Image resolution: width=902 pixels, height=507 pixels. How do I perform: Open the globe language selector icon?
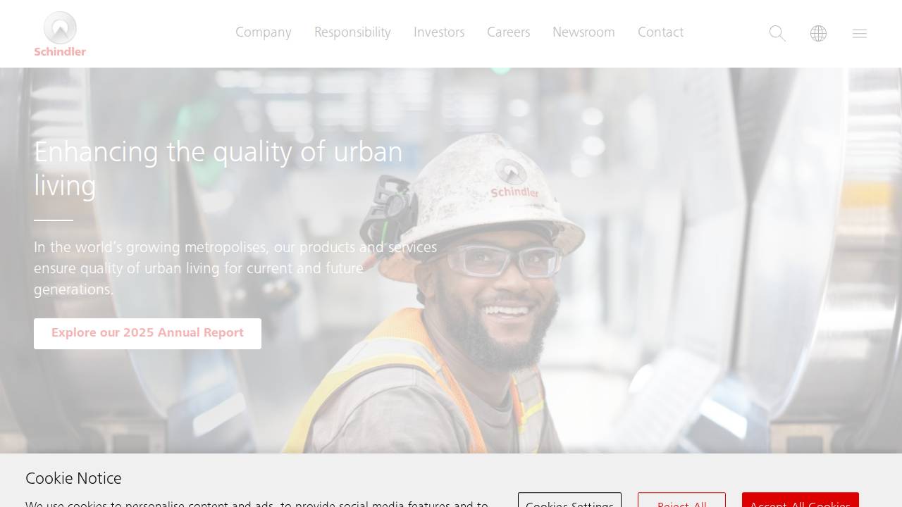(x=818, y=33)
